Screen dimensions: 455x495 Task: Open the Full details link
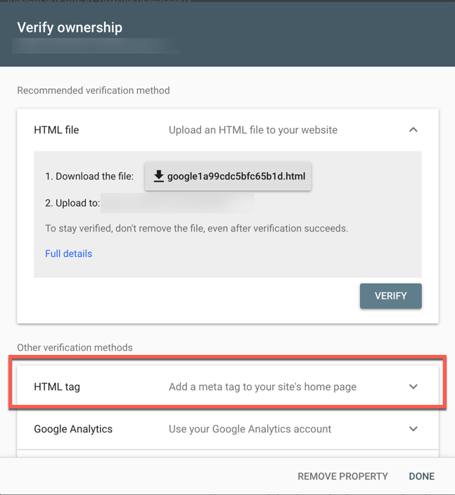point(68,253)
